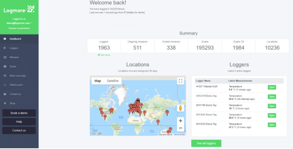Click the map pin in Japan
Image resolution: width=293 pixels, height=149 pixels.
[x=167, y=113]
